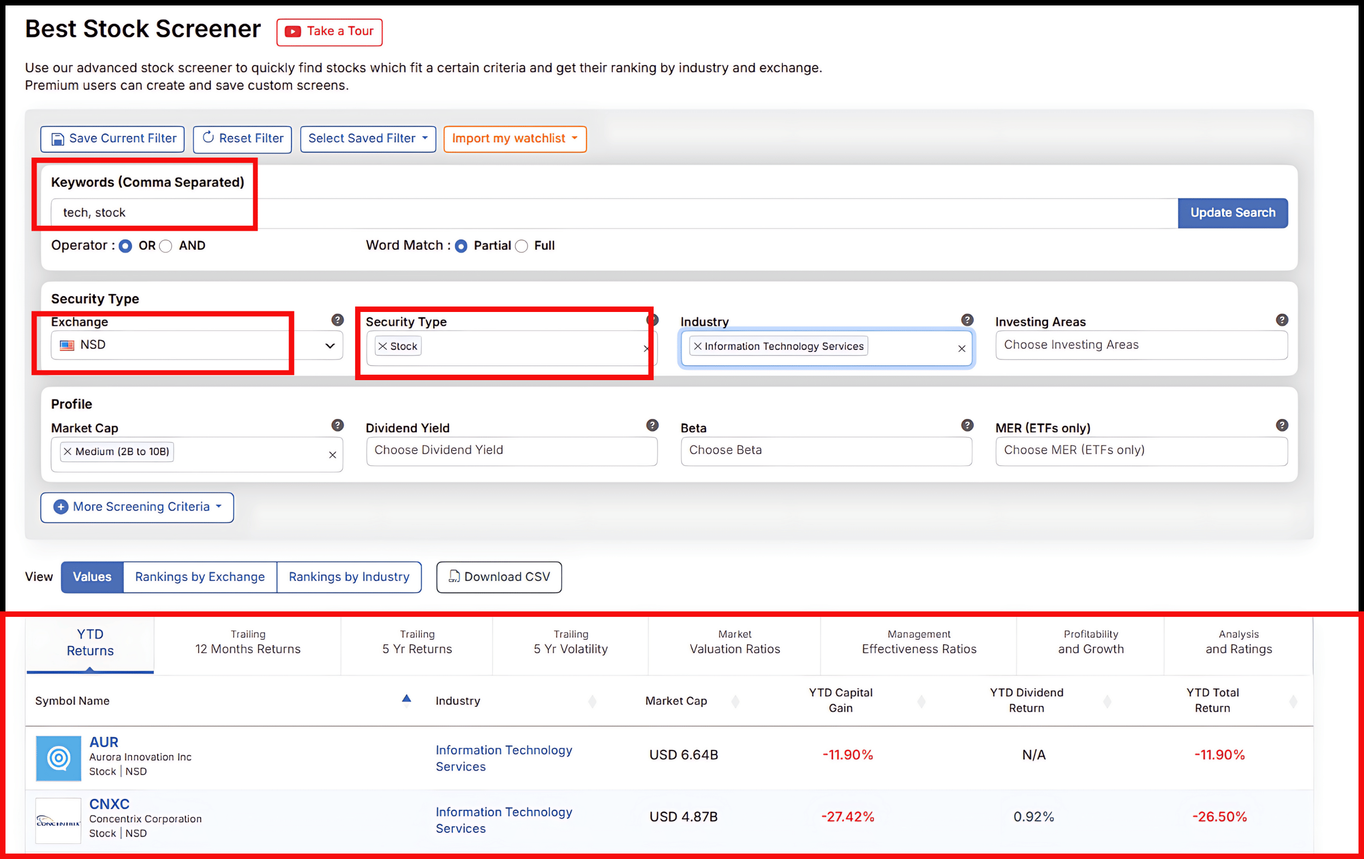Viewport: 1364px width, 859px height.
Task: Open the Industry help question mark
Action: (967, 320)
